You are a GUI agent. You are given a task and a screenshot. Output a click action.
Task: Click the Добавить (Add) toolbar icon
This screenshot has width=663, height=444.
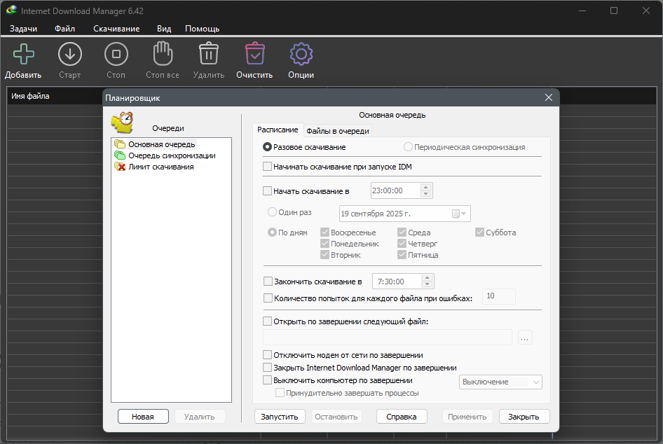click(23, 55)
